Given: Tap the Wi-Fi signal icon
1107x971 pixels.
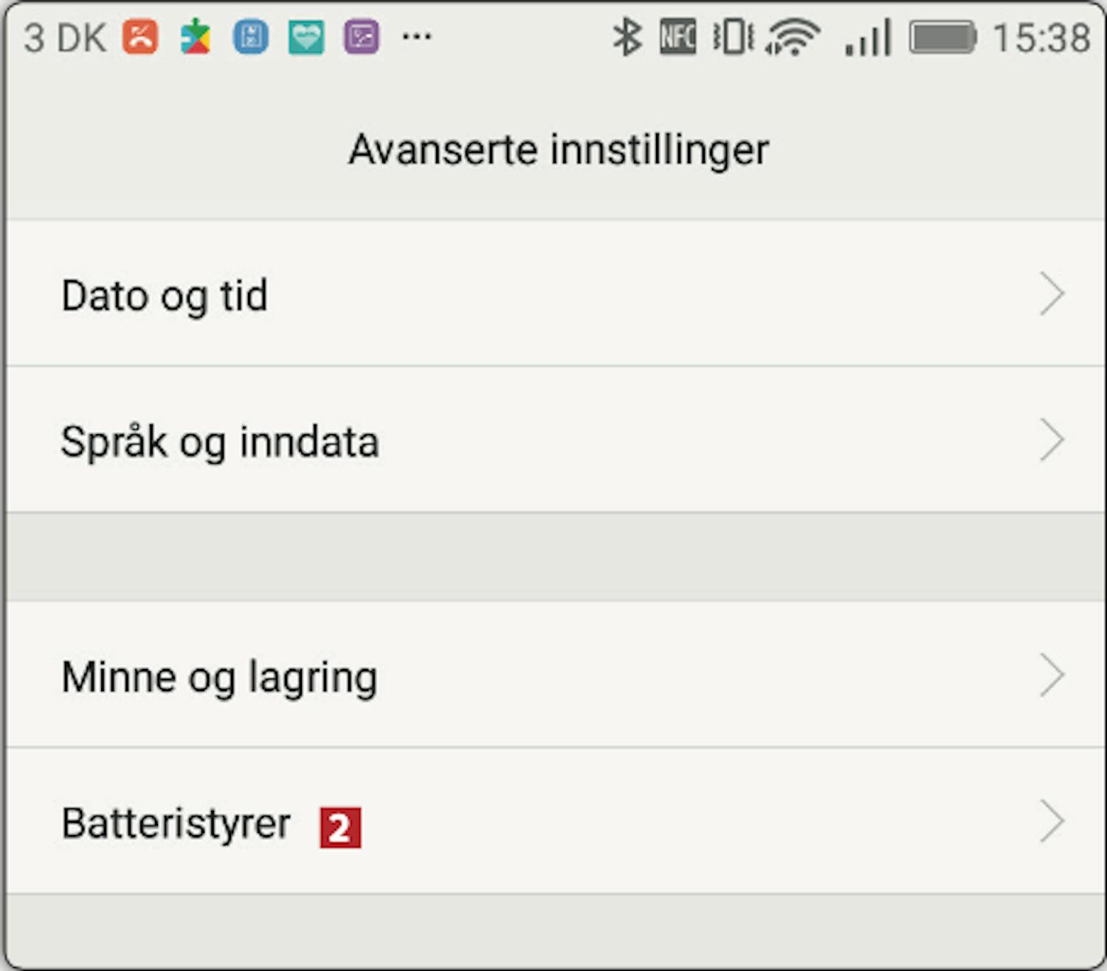Looking at the screenshot, I should click(x=793, y=37).
